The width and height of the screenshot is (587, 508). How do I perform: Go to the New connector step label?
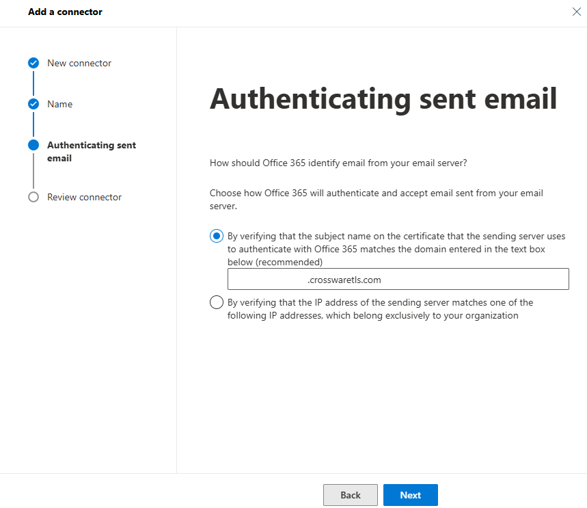[79, 63]
